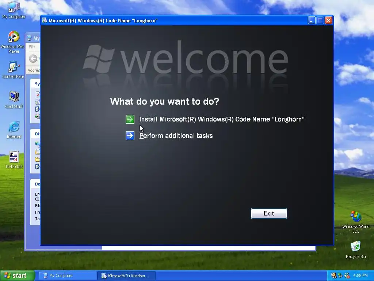Choose Perform additional tasks link

point(176,136)
